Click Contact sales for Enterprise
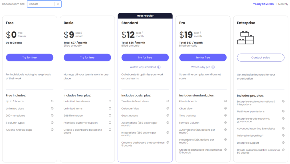 click(261, 57)
